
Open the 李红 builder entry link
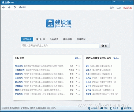[87, 66]
